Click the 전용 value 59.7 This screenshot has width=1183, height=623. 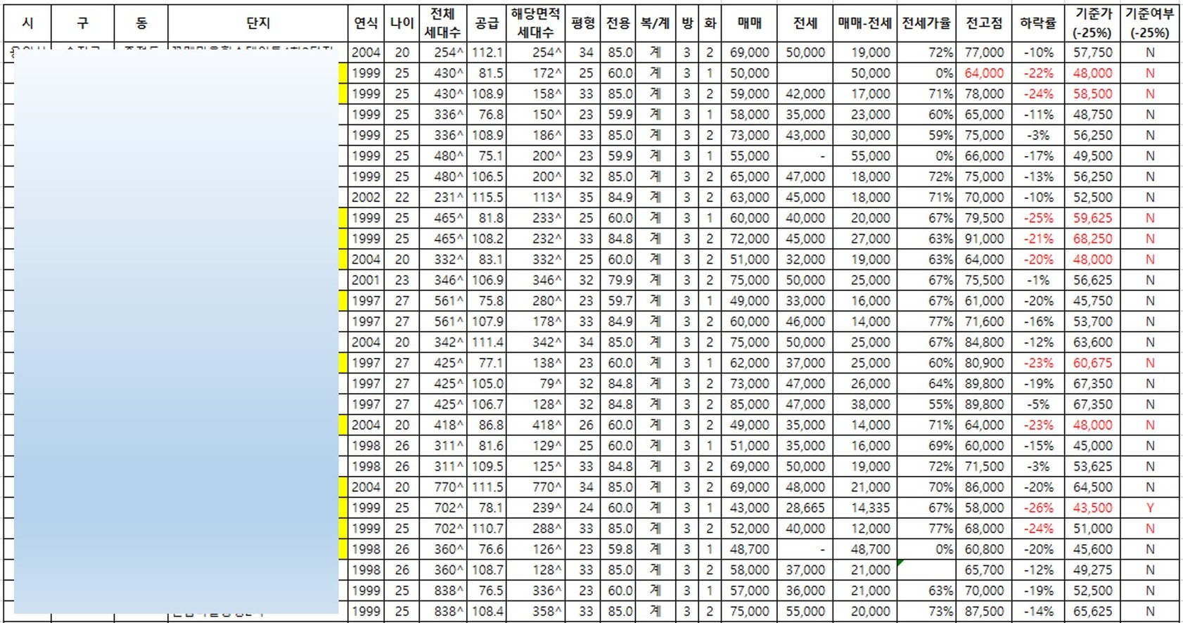tap(620, 301)
